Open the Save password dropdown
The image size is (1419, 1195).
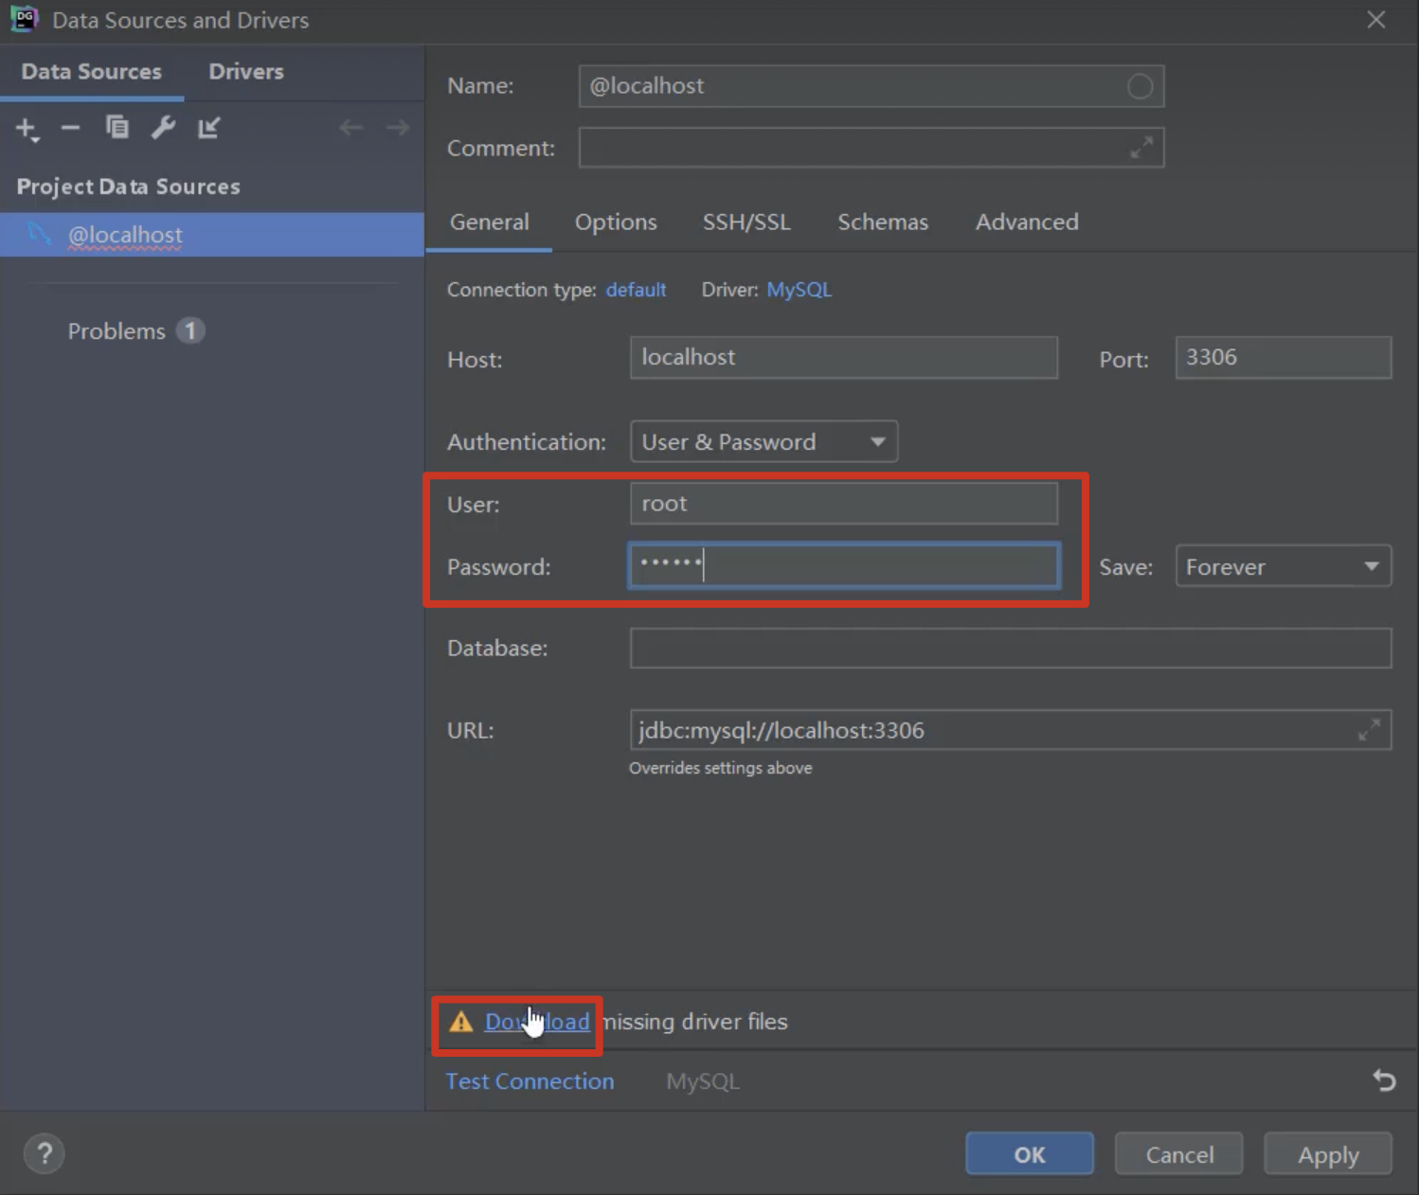pyautogui.click(x=1284, y=566)
